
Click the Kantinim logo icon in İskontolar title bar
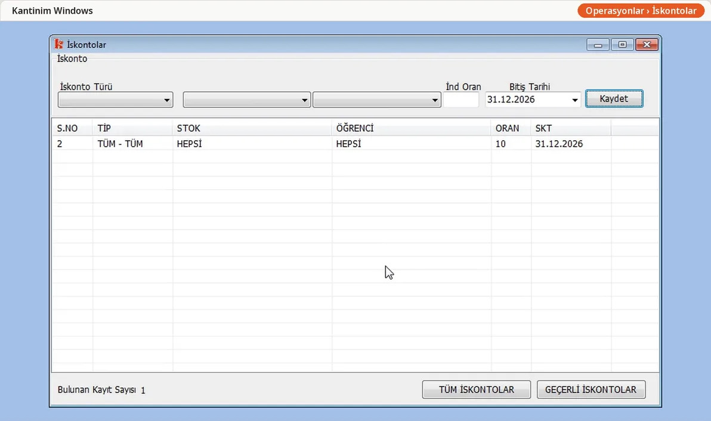[x=58, y=44]
